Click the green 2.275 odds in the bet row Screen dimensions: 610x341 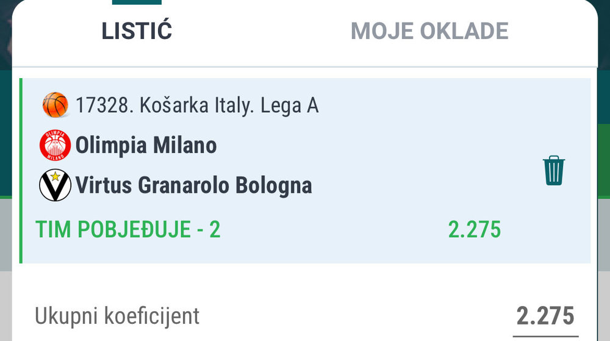[x=474, y=230]
